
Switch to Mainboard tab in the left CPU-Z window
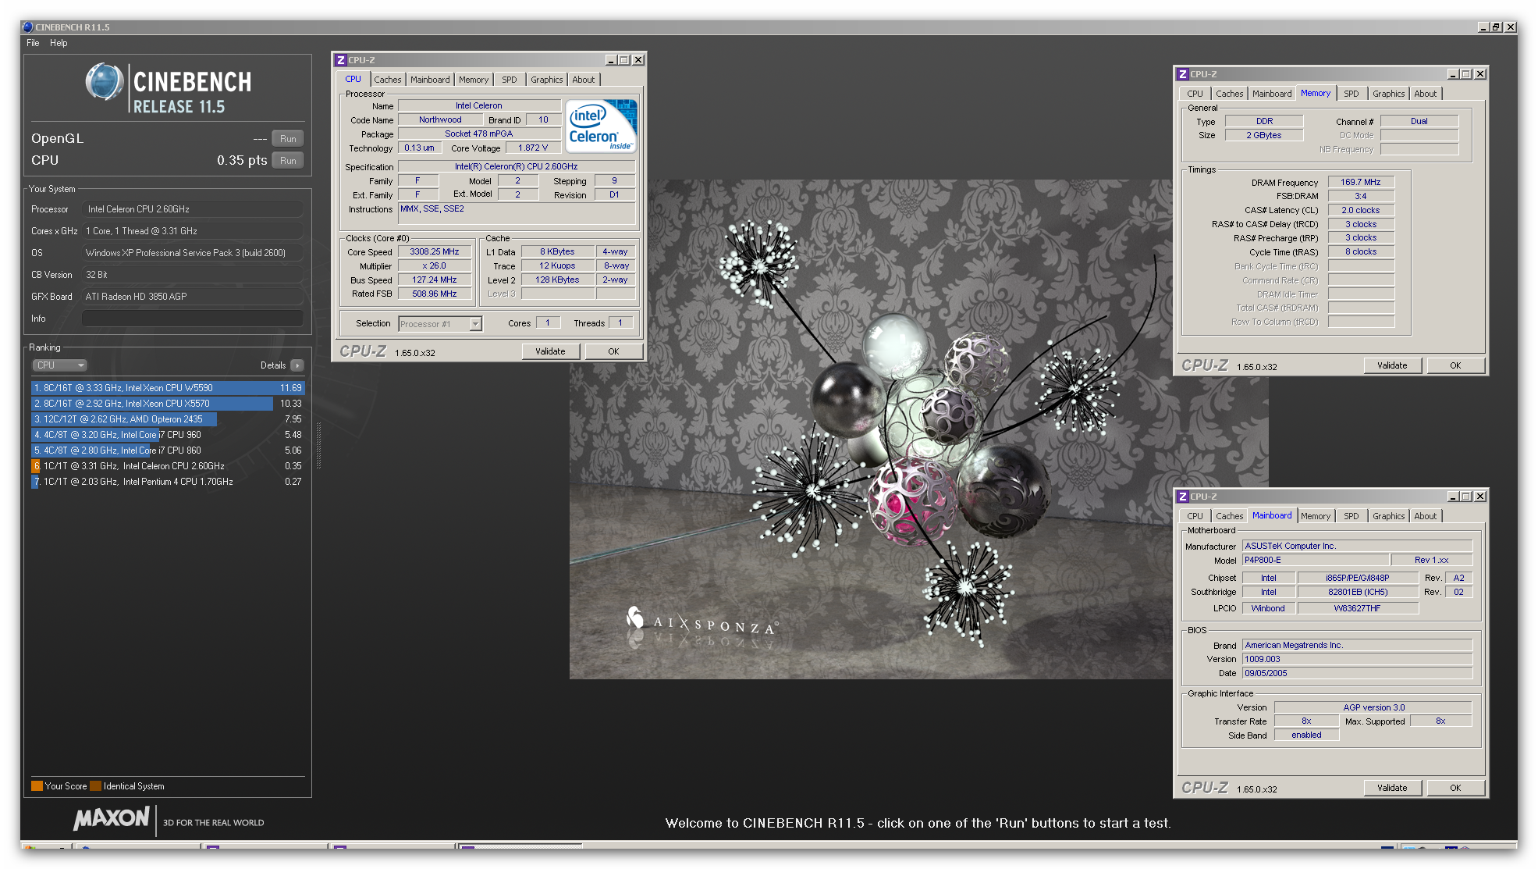click(430, 80)
